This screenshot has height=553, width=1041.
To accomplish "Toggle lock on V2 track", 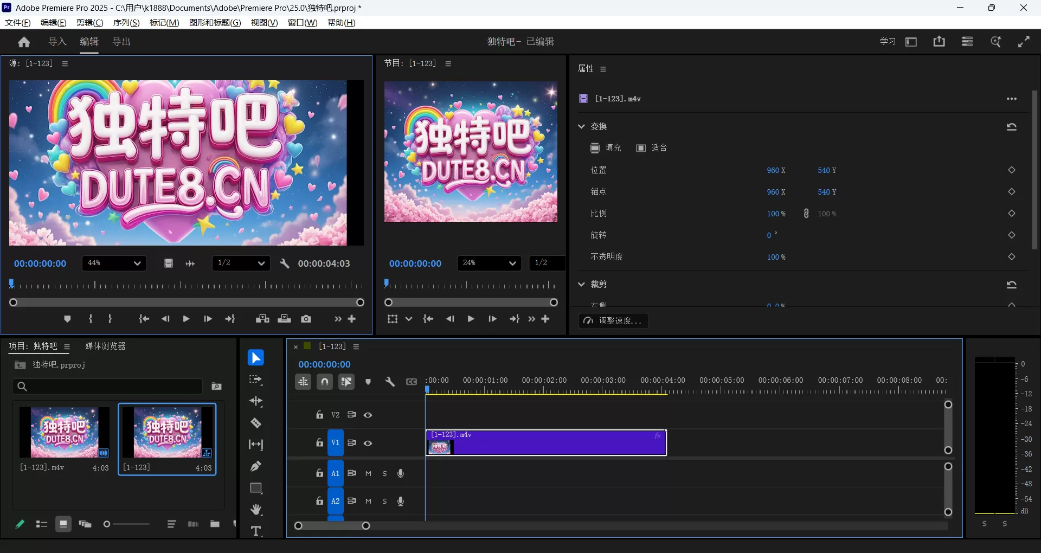I will 320,415.
